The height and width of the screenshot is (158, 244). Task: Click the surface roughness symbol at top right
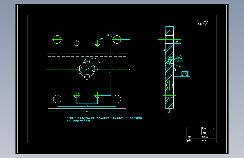click(206, 23)
